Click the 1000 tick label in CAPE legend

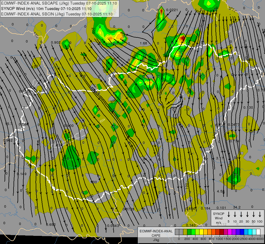220,239
